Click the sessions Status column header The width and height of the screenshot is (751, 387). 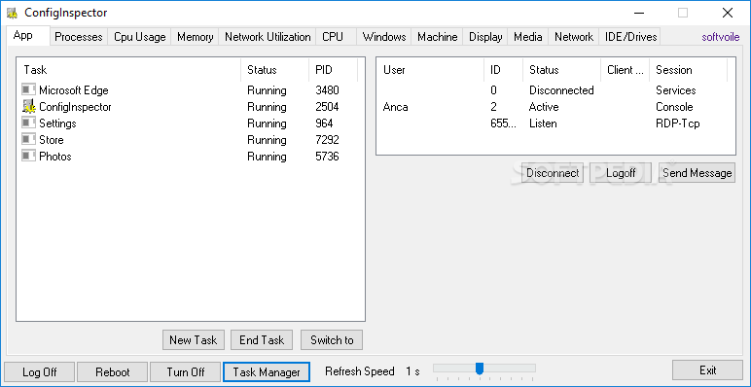(x=562, y=70)
